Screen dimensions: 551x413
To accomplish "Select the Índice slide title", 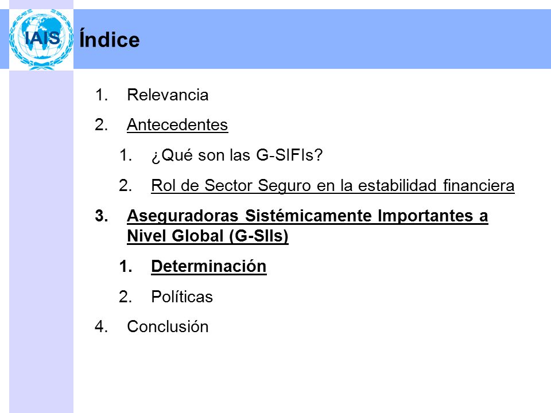I will [110, 39].
